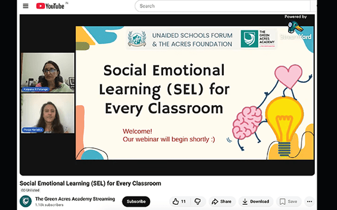Like the video with thumbs up
This screenshot has width=337, height=210.
(x=179, y=202)
